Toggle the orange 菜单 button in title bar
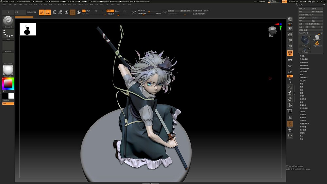The width and height of the screenshot is (327, 184). pos(284,1)
